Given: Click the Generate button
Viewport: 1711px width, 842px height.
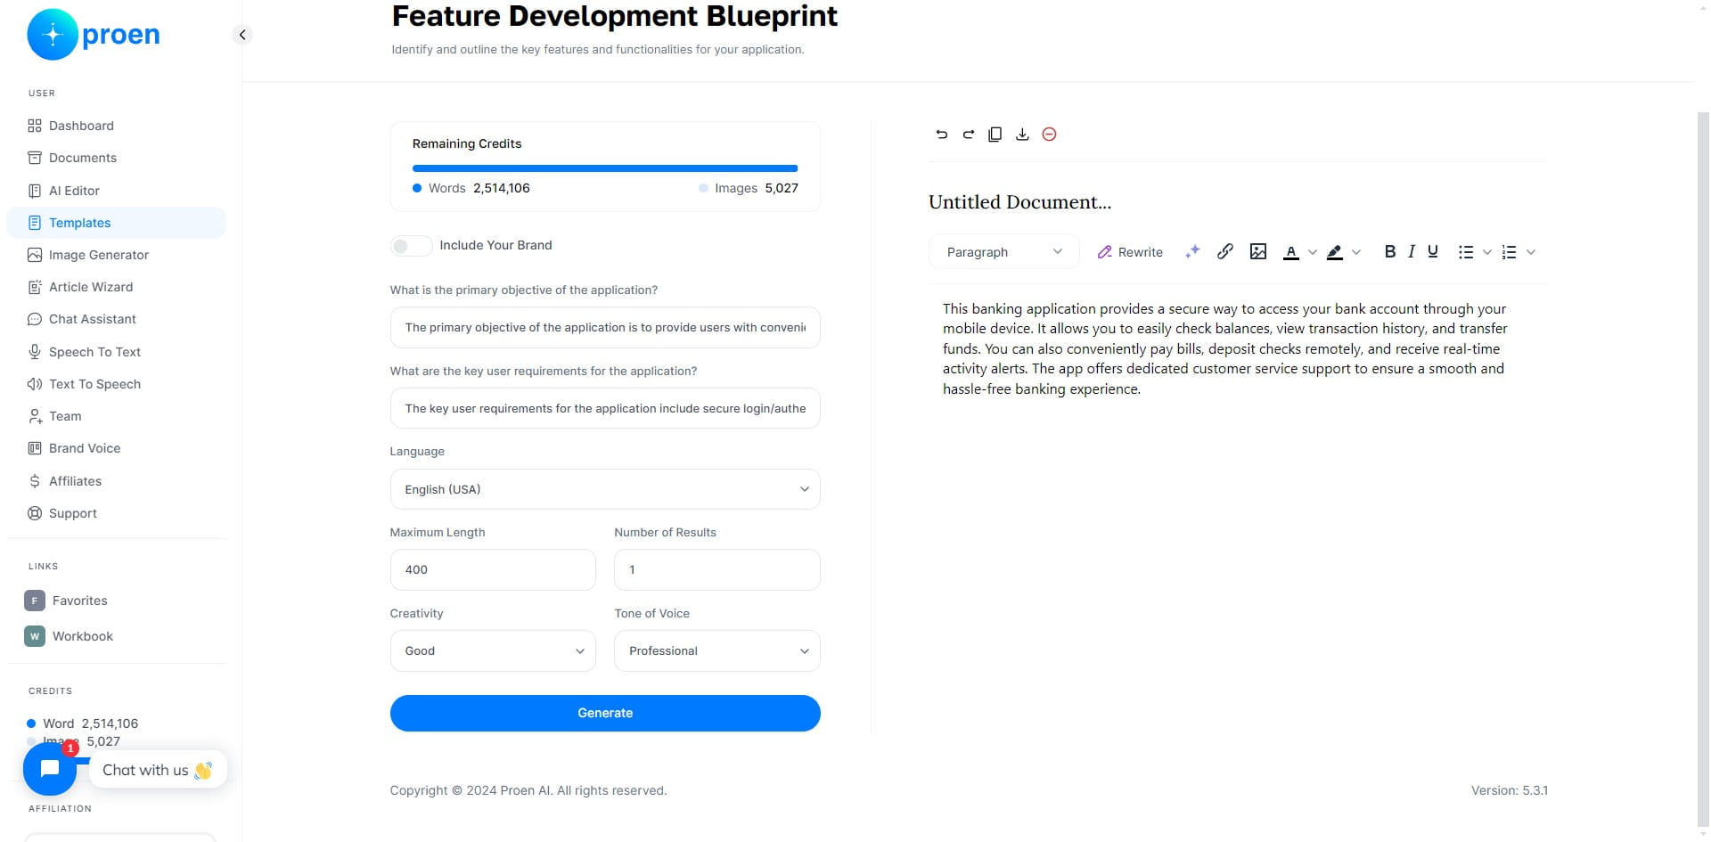Looking at the screenshot, I should click(x=605, y=713).
